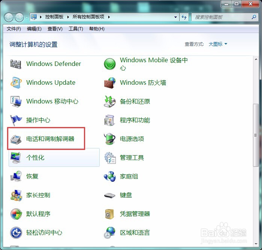Click the Forward navigation arrow
The image size is (262, 250).
point(19,17)
